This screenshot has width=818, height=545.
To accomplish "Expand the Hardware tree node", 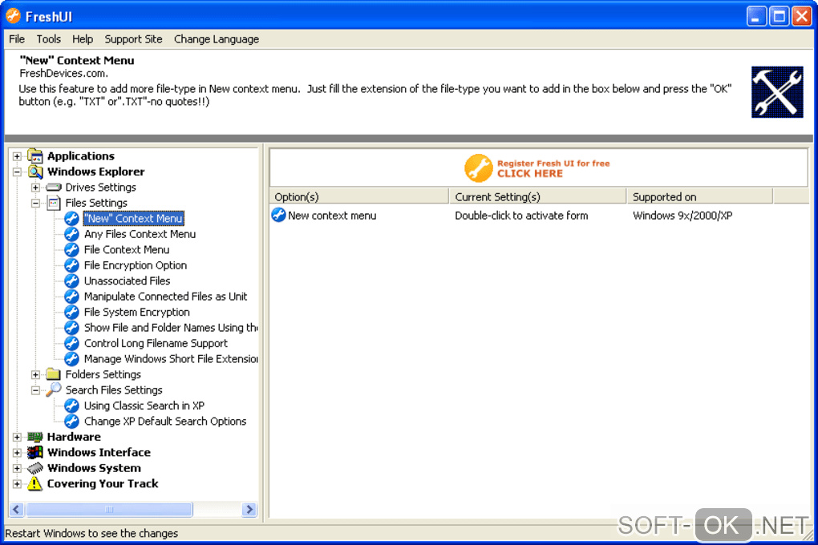I will [x=17, y=437].
